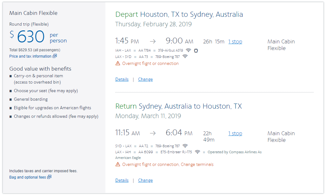Click external link icon beside Bag and optional fees
Screen dimensions: 326x196
pyautogui.click(x=49, y=177)
